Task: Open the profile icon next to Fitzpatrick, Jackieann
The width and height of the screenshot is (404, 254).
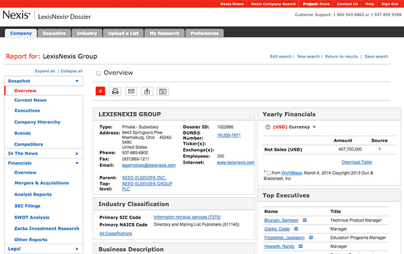Action: click(311, 238)
